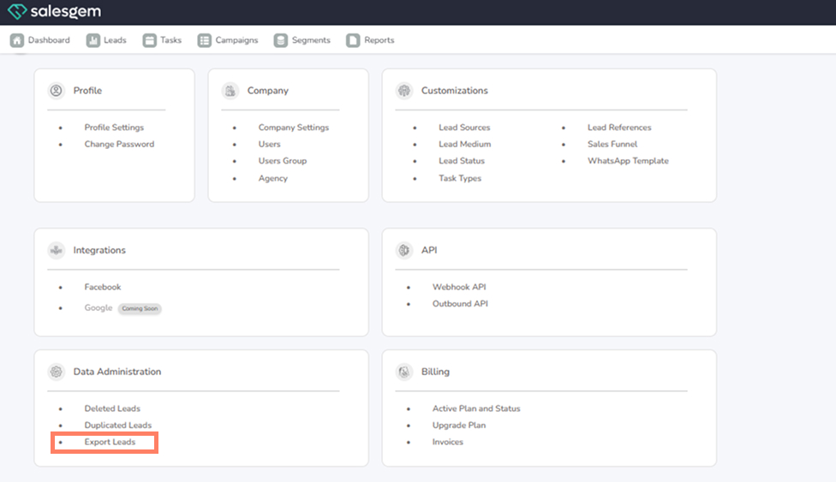Click the Tasks calendar icon
The height and width of the screenshot is (482, 836).
point(150,40)
